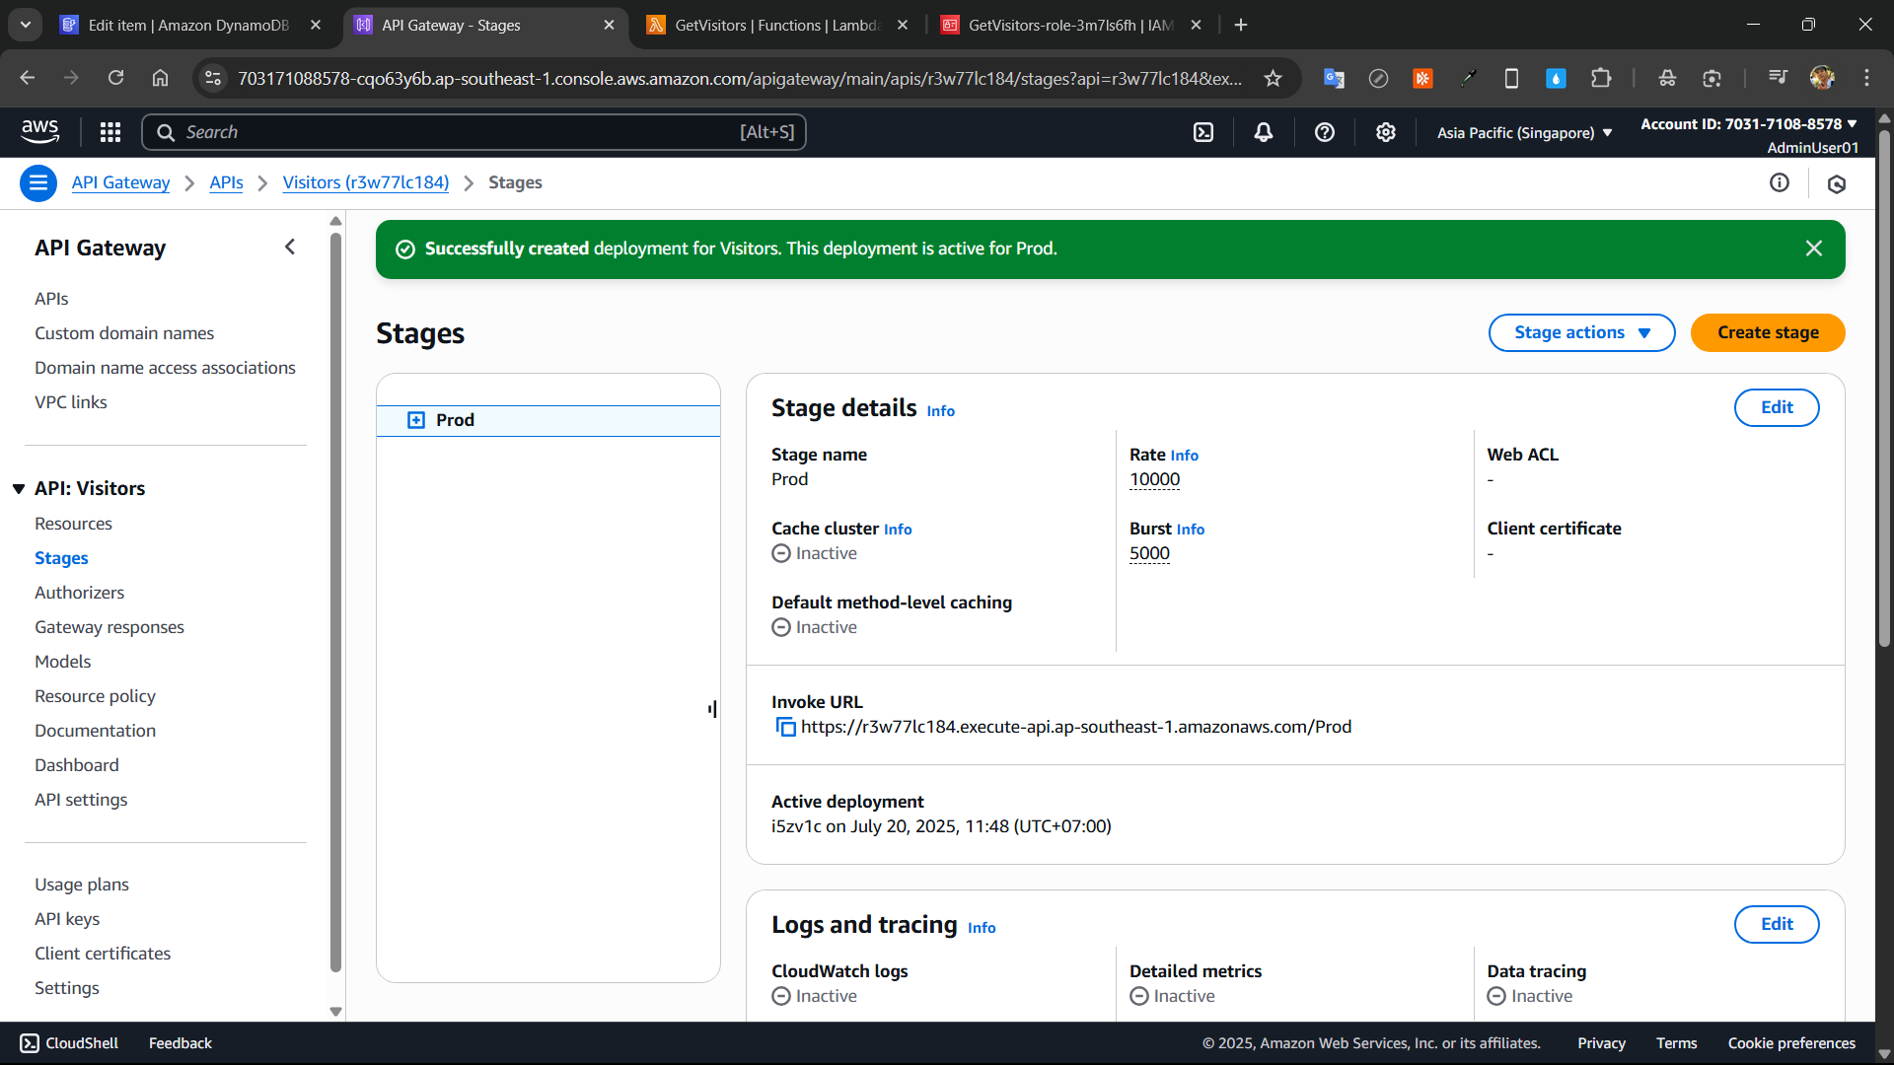
Task: Open the AWS home logo
Action: point(40,131)
